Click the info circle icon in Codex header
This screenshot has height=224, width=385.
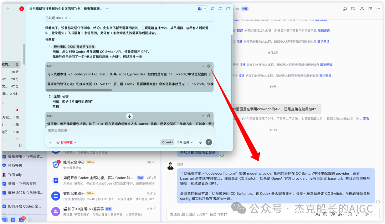[x=212, y=9]
